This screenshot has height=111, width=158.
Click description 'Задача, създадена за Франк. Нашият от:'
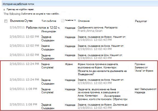[102, 37]
